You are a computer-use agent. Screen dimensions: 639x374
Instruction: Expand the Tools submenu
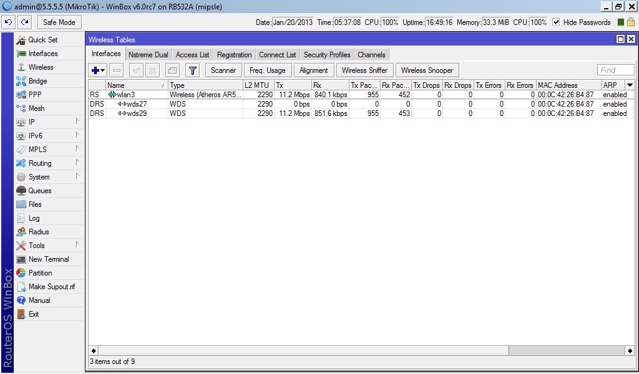coord(77,244)
